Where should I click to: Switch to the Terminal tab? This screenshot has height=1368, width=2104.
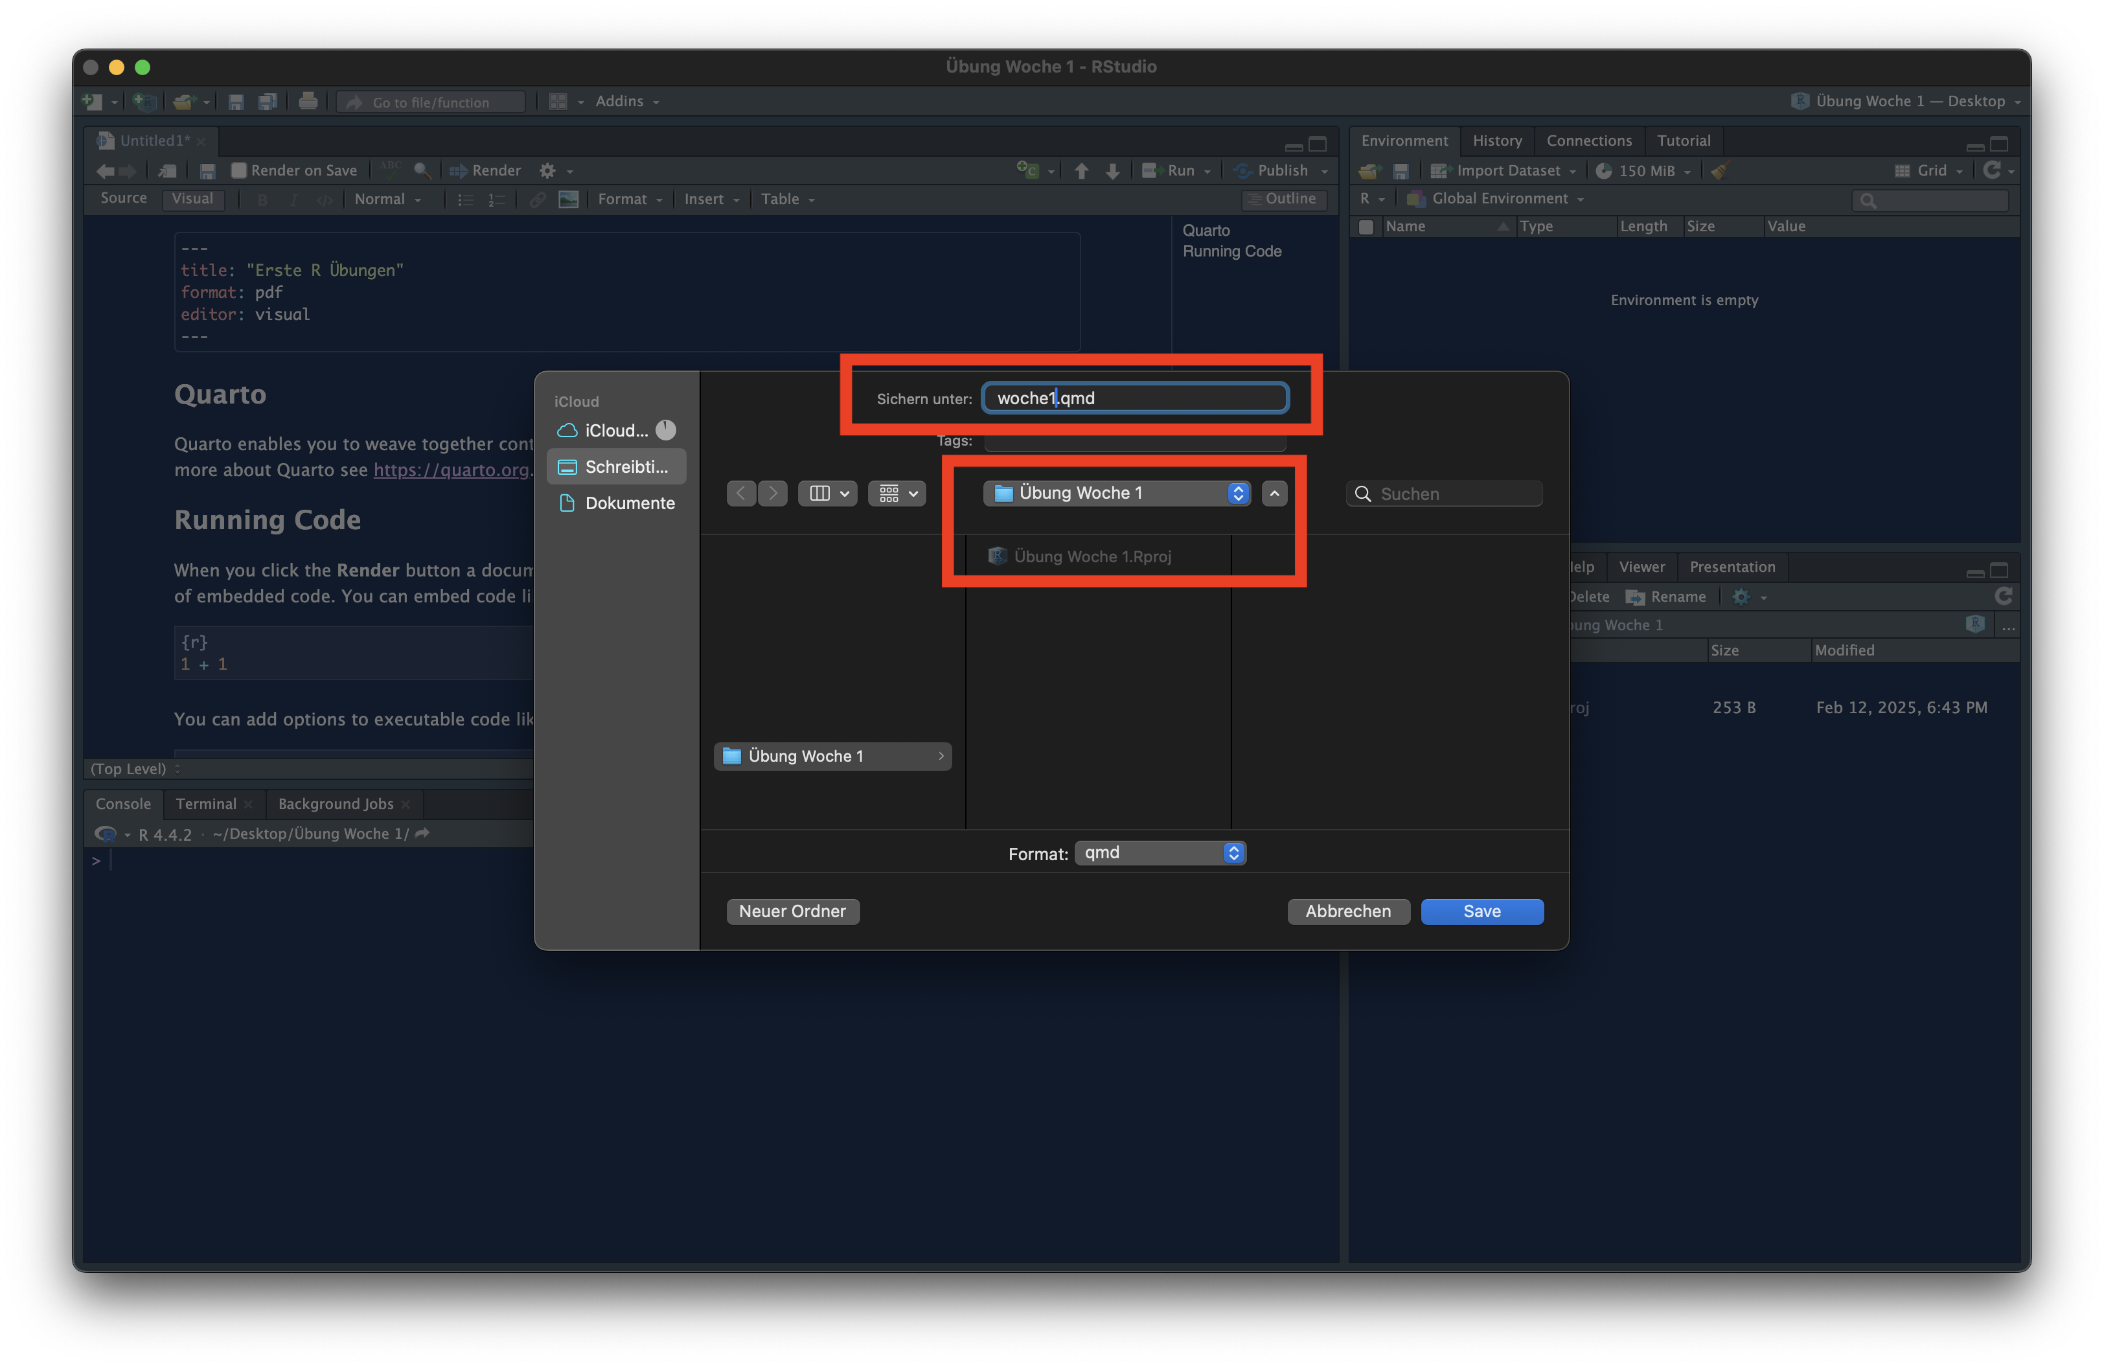206,803
